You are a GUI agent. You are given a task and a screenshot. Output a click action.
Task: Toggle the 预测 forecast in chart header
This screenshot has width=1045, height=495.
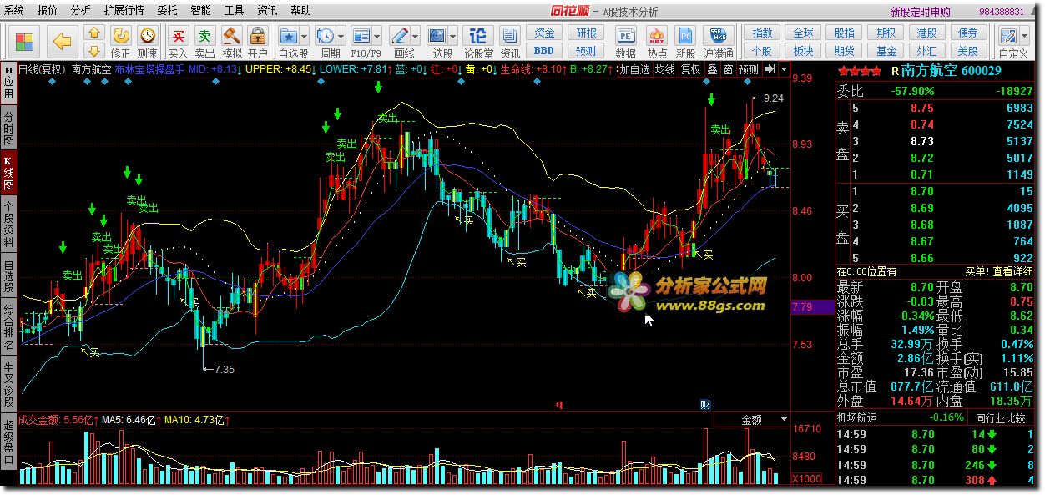pyautogui.click(x=749, y=69)
